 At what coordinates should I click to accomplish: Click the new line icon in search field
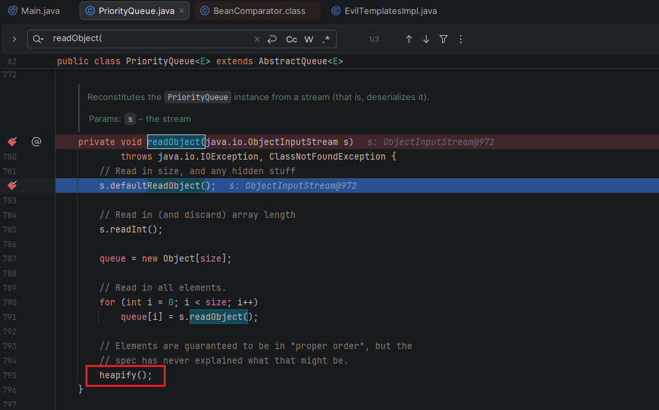click(272, 39)
